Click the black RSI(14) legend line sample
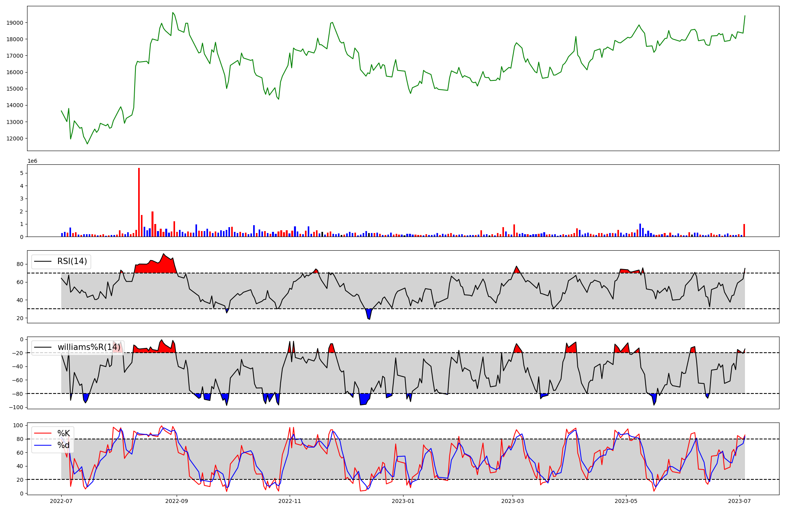This screenshot has height=510, width=785. tap(43, 261)
